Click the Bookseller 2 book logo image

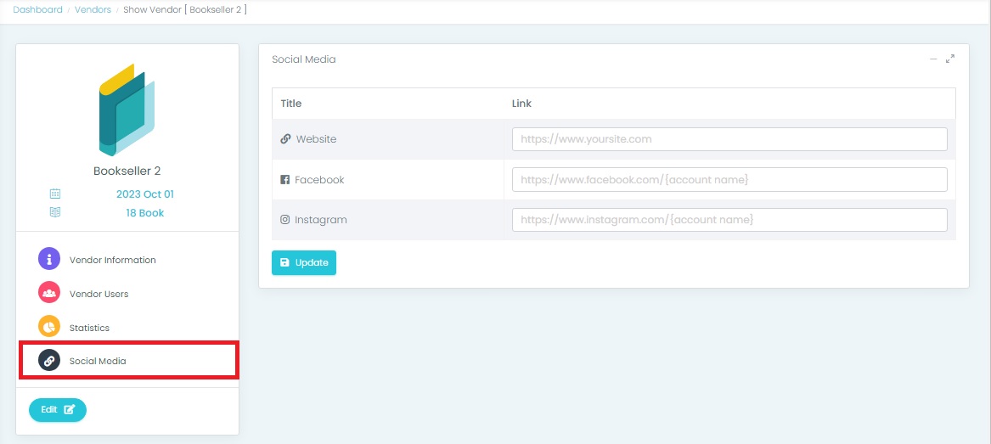(127, 110)
